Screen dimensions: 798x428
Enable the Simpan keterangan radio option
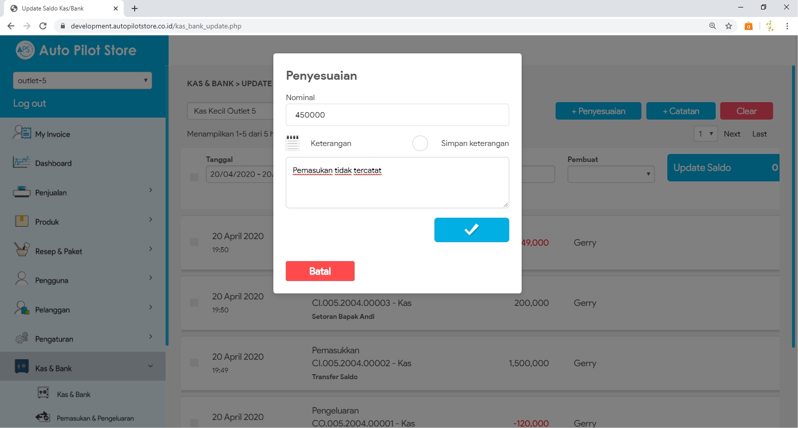(x=420, y=143)
